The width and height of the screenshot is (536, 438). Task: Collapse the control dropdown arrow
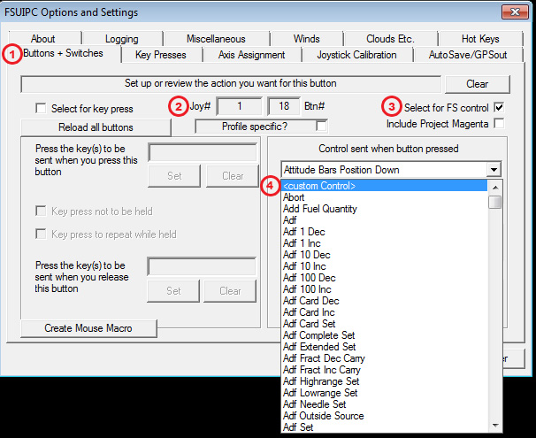(494, 170)
